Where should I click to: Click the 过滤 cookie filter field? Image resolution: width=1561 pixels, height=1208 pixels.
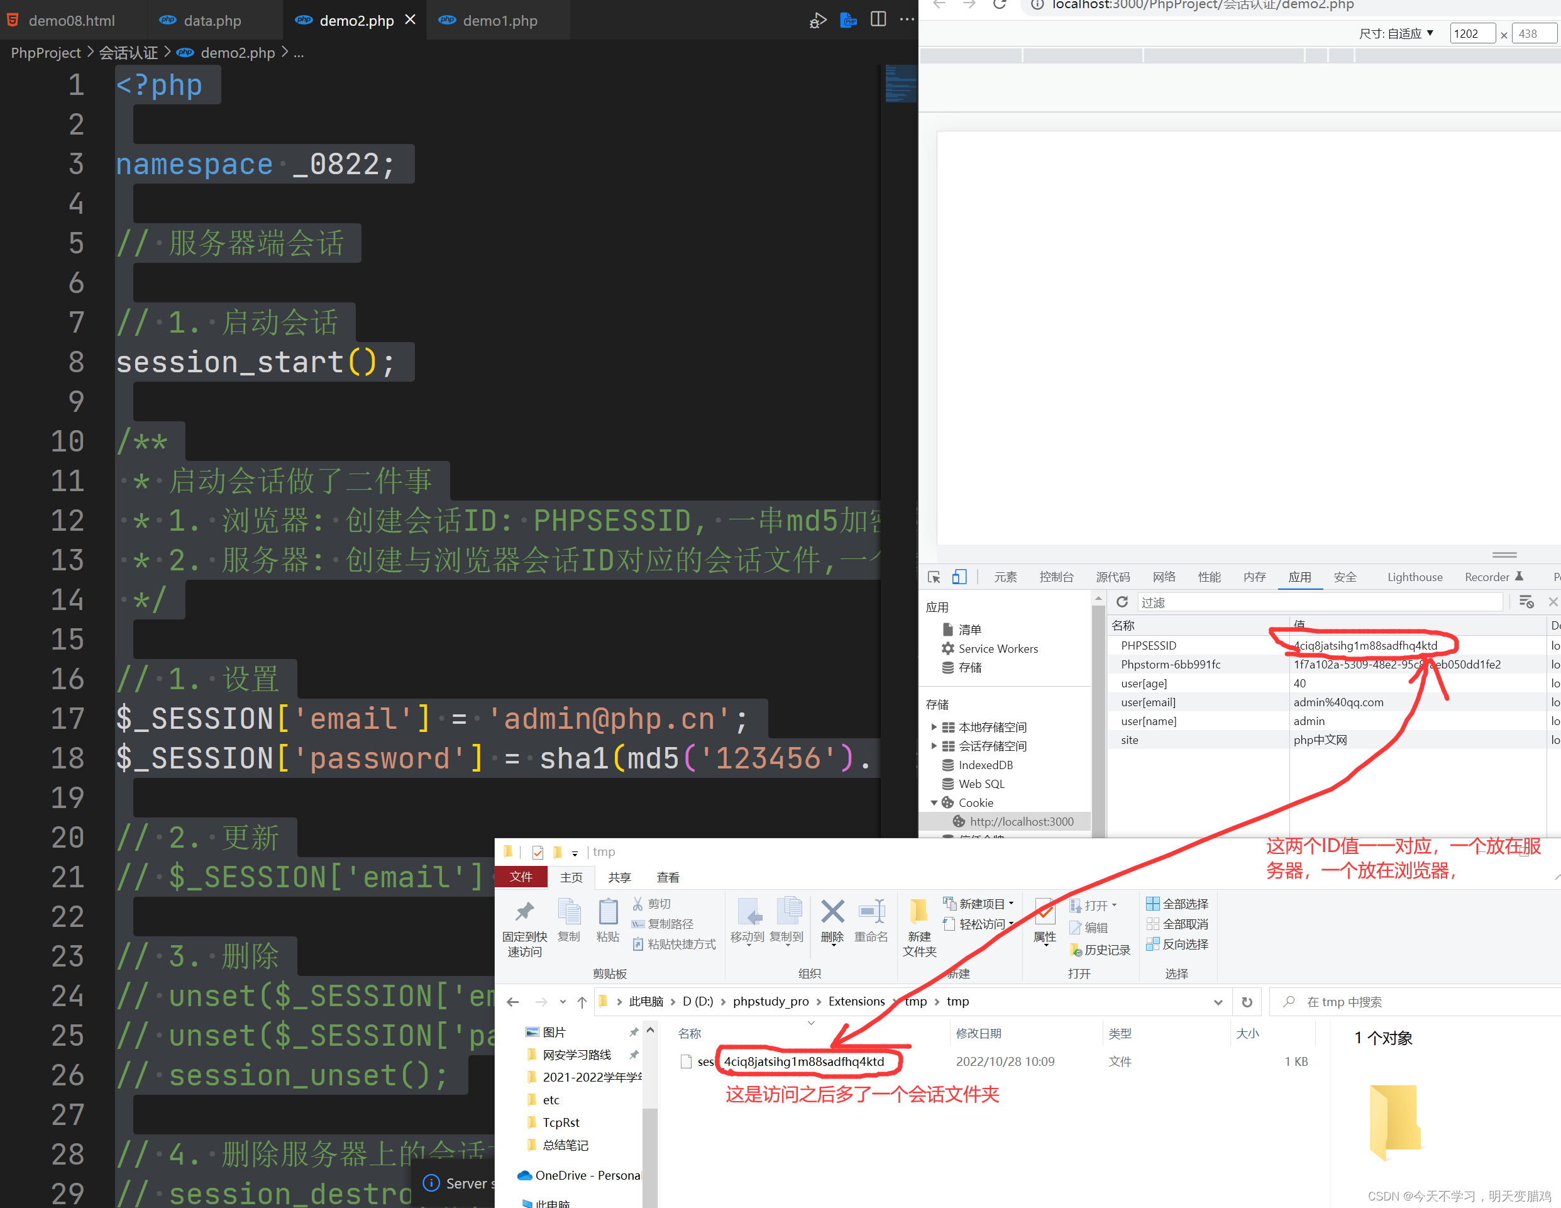(x=1319, y=602)
